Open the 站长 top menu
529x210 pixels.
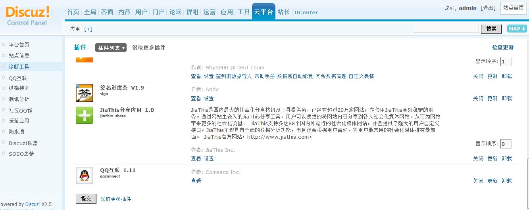284,12
